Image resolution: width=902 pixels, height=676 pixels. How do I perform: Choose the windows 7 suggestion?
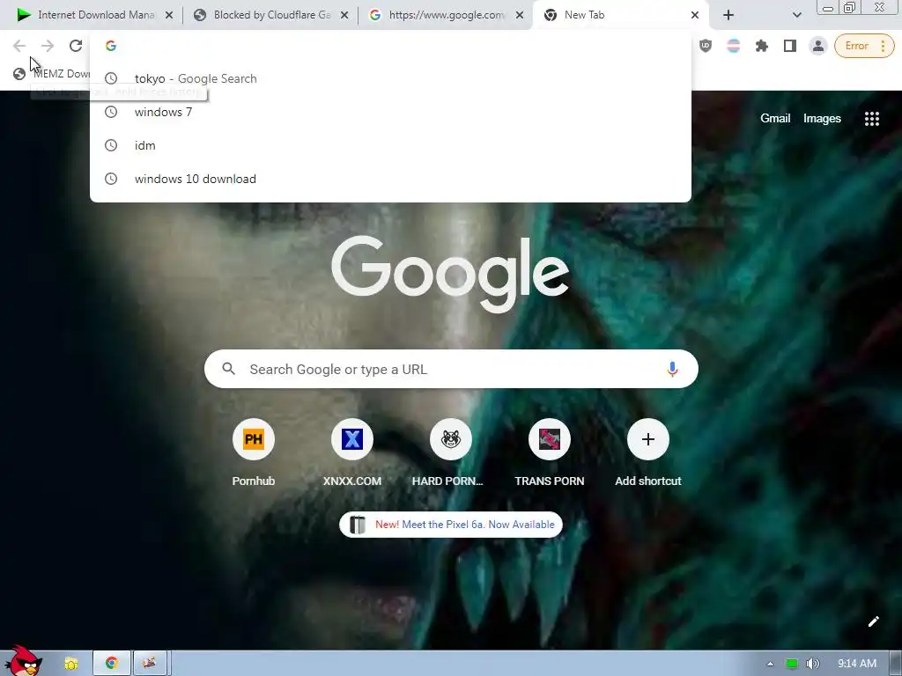[390, 112]
